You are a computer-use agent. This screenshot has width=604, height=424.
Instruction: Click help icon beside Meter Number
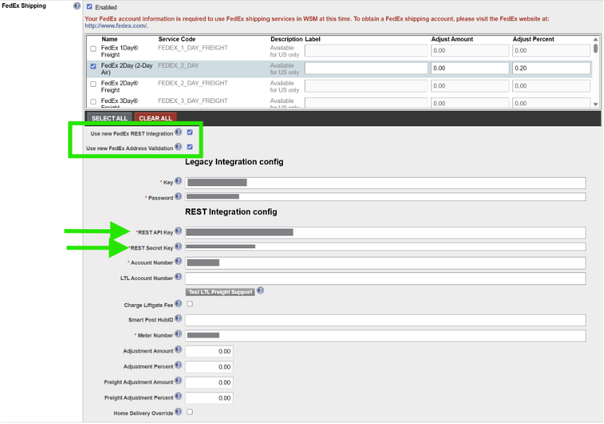pos(178,334)
